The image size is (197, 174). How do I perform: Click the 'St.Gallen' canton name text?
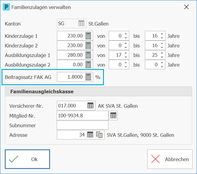[98, 24]
